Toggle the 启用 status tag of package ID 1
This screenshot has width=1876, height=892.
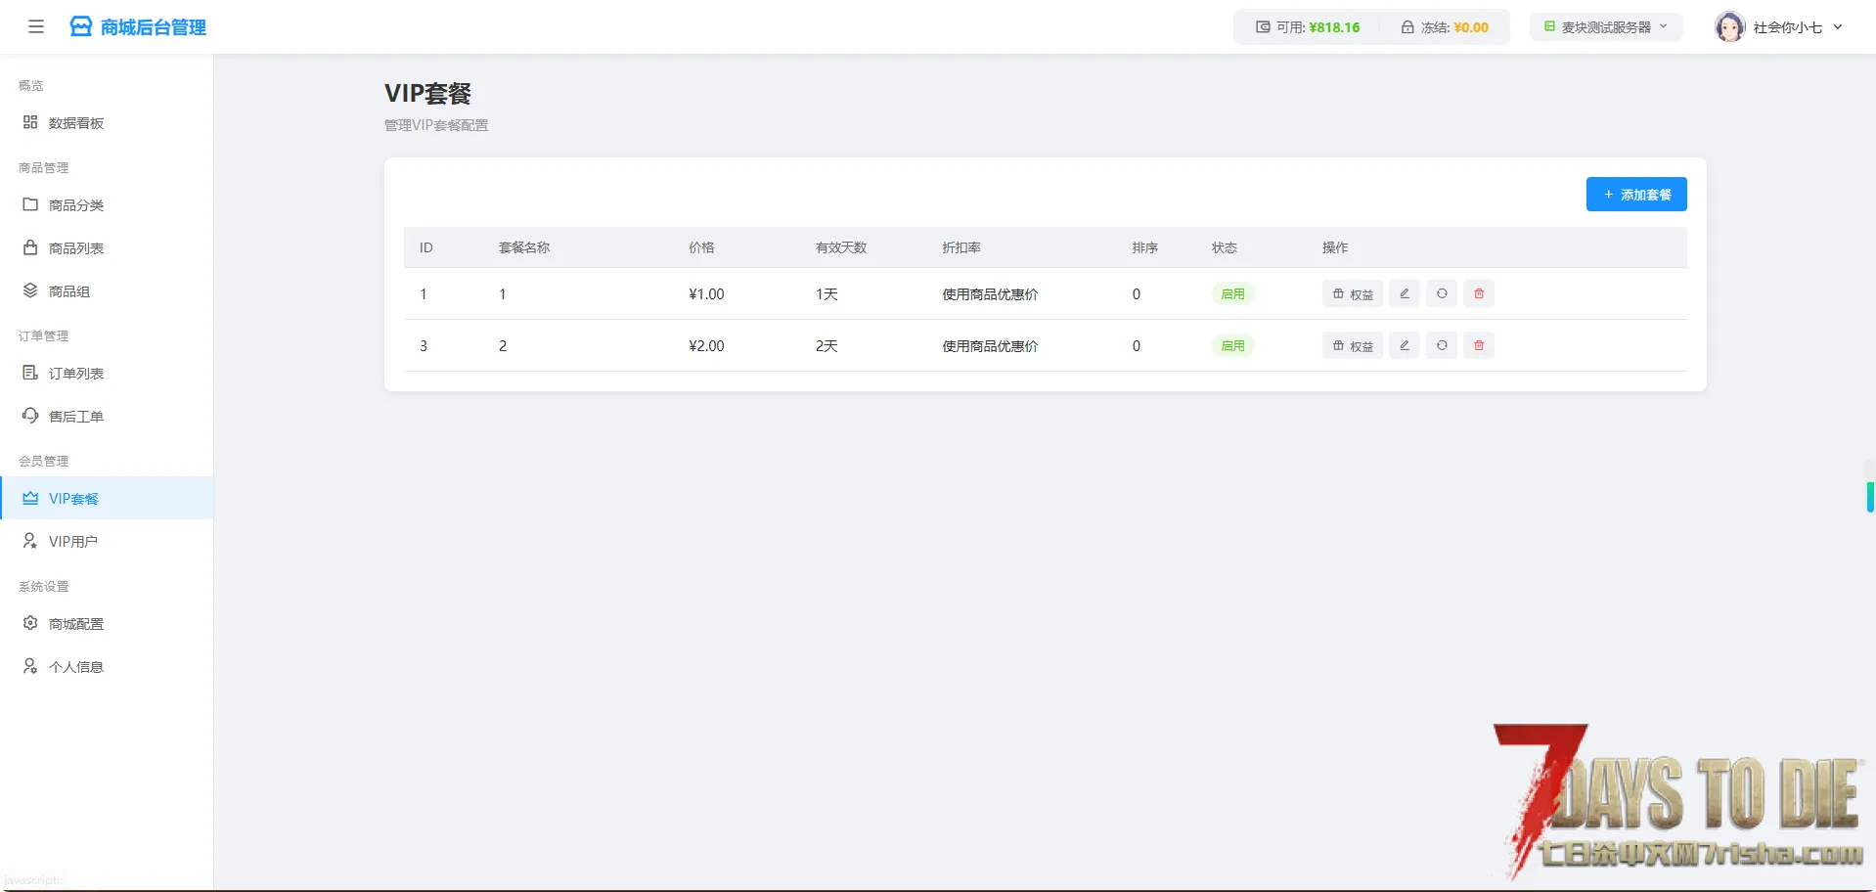[x=1232, y=293]
